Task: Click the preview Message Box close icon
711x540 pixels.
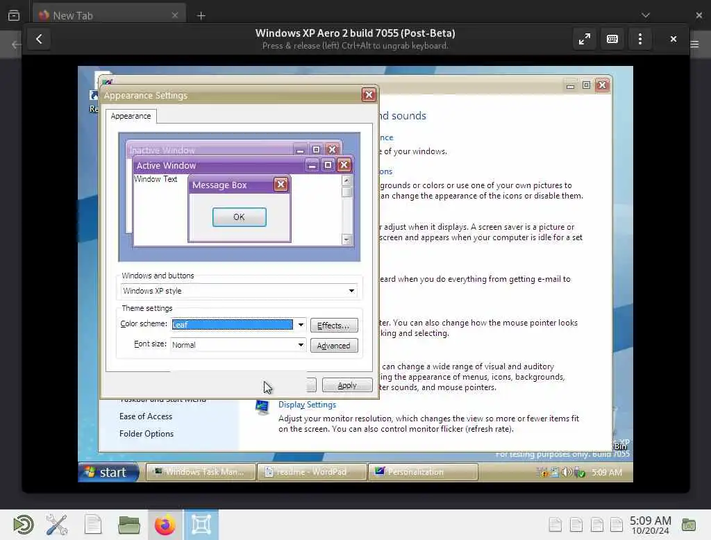Action: point(281,185)
